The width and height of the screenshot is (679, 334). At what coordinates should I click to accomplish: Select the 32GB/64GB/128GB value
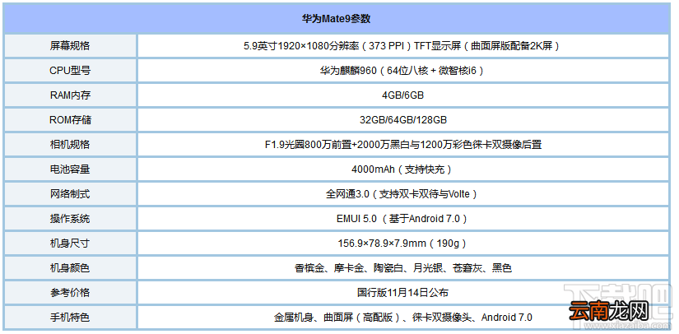coord(402,120)
